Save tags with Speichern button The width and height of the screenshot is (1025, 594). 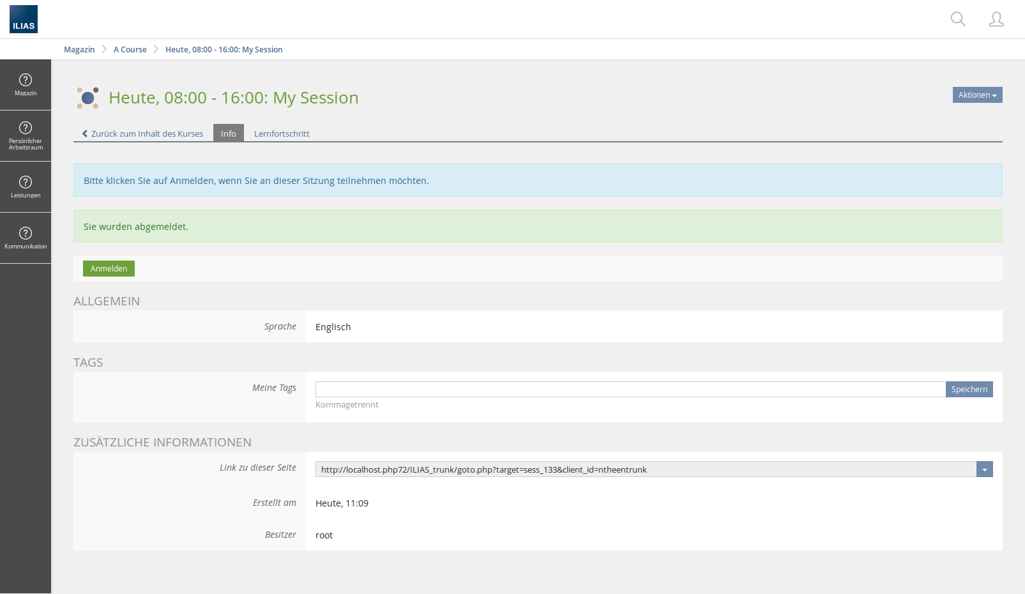pyautogui.click(x=969, y=390)
